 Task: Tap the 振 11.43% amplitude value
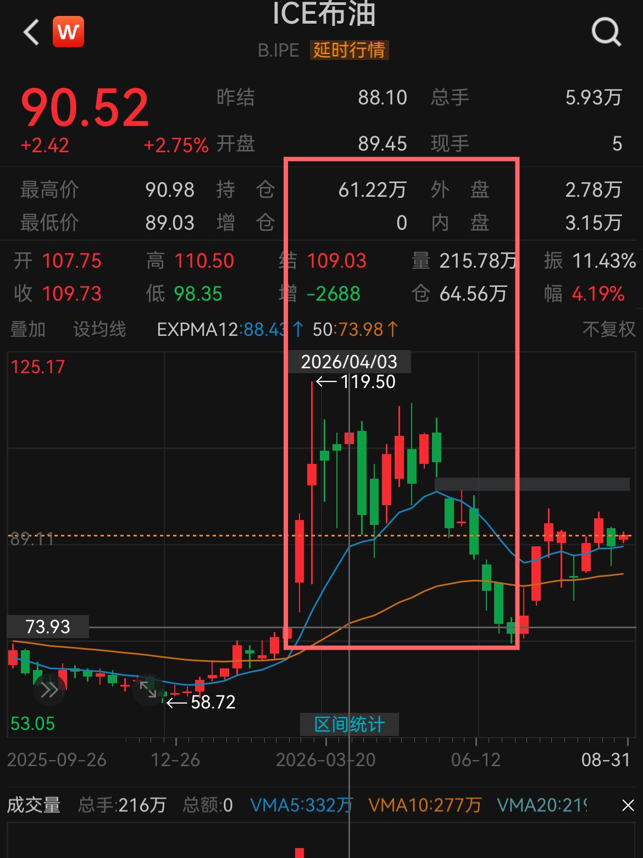(603, 261)
